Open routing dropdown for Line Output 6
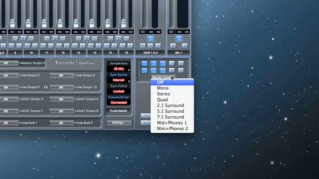Screen dimensions: 319x179 pos(61,75)
